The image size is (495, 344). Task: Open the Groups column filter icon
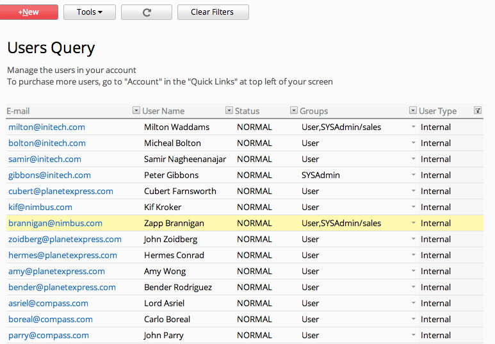click(412, 110)
